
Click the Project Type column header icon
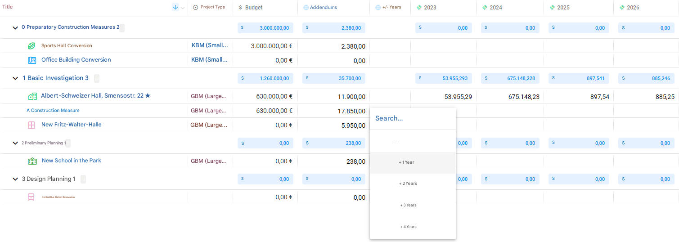pyautogui.click(x=195, y=7)
